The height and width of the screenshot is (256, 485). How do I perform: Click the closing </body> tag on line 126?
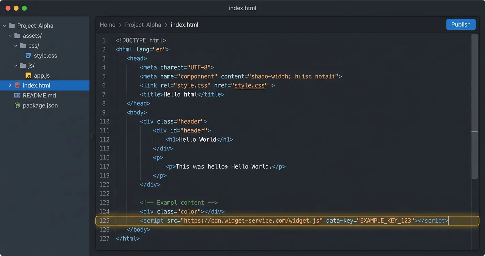pyautogui.click(x=138, y=230)
